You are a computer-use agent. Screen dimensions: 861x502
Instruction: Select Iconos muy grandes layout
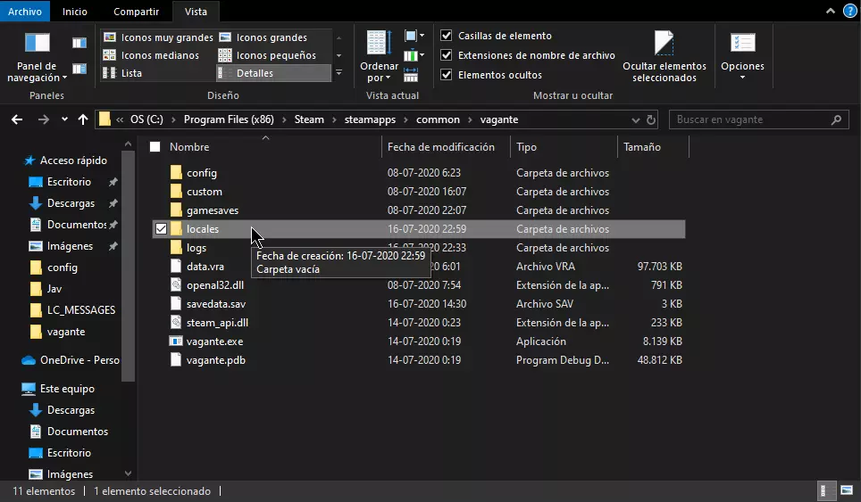tap(158, 37)
